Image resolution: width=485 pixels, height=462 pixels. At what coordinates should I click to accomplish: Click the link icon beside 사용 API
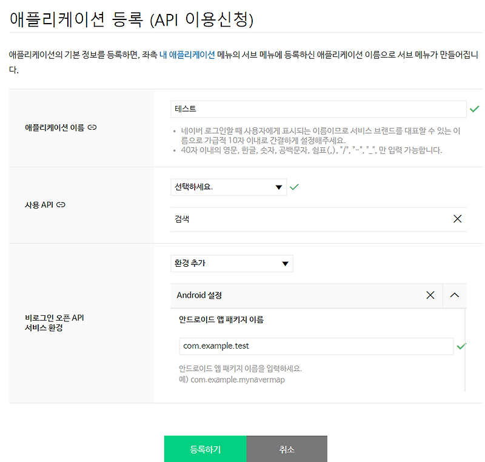point(61,205)
